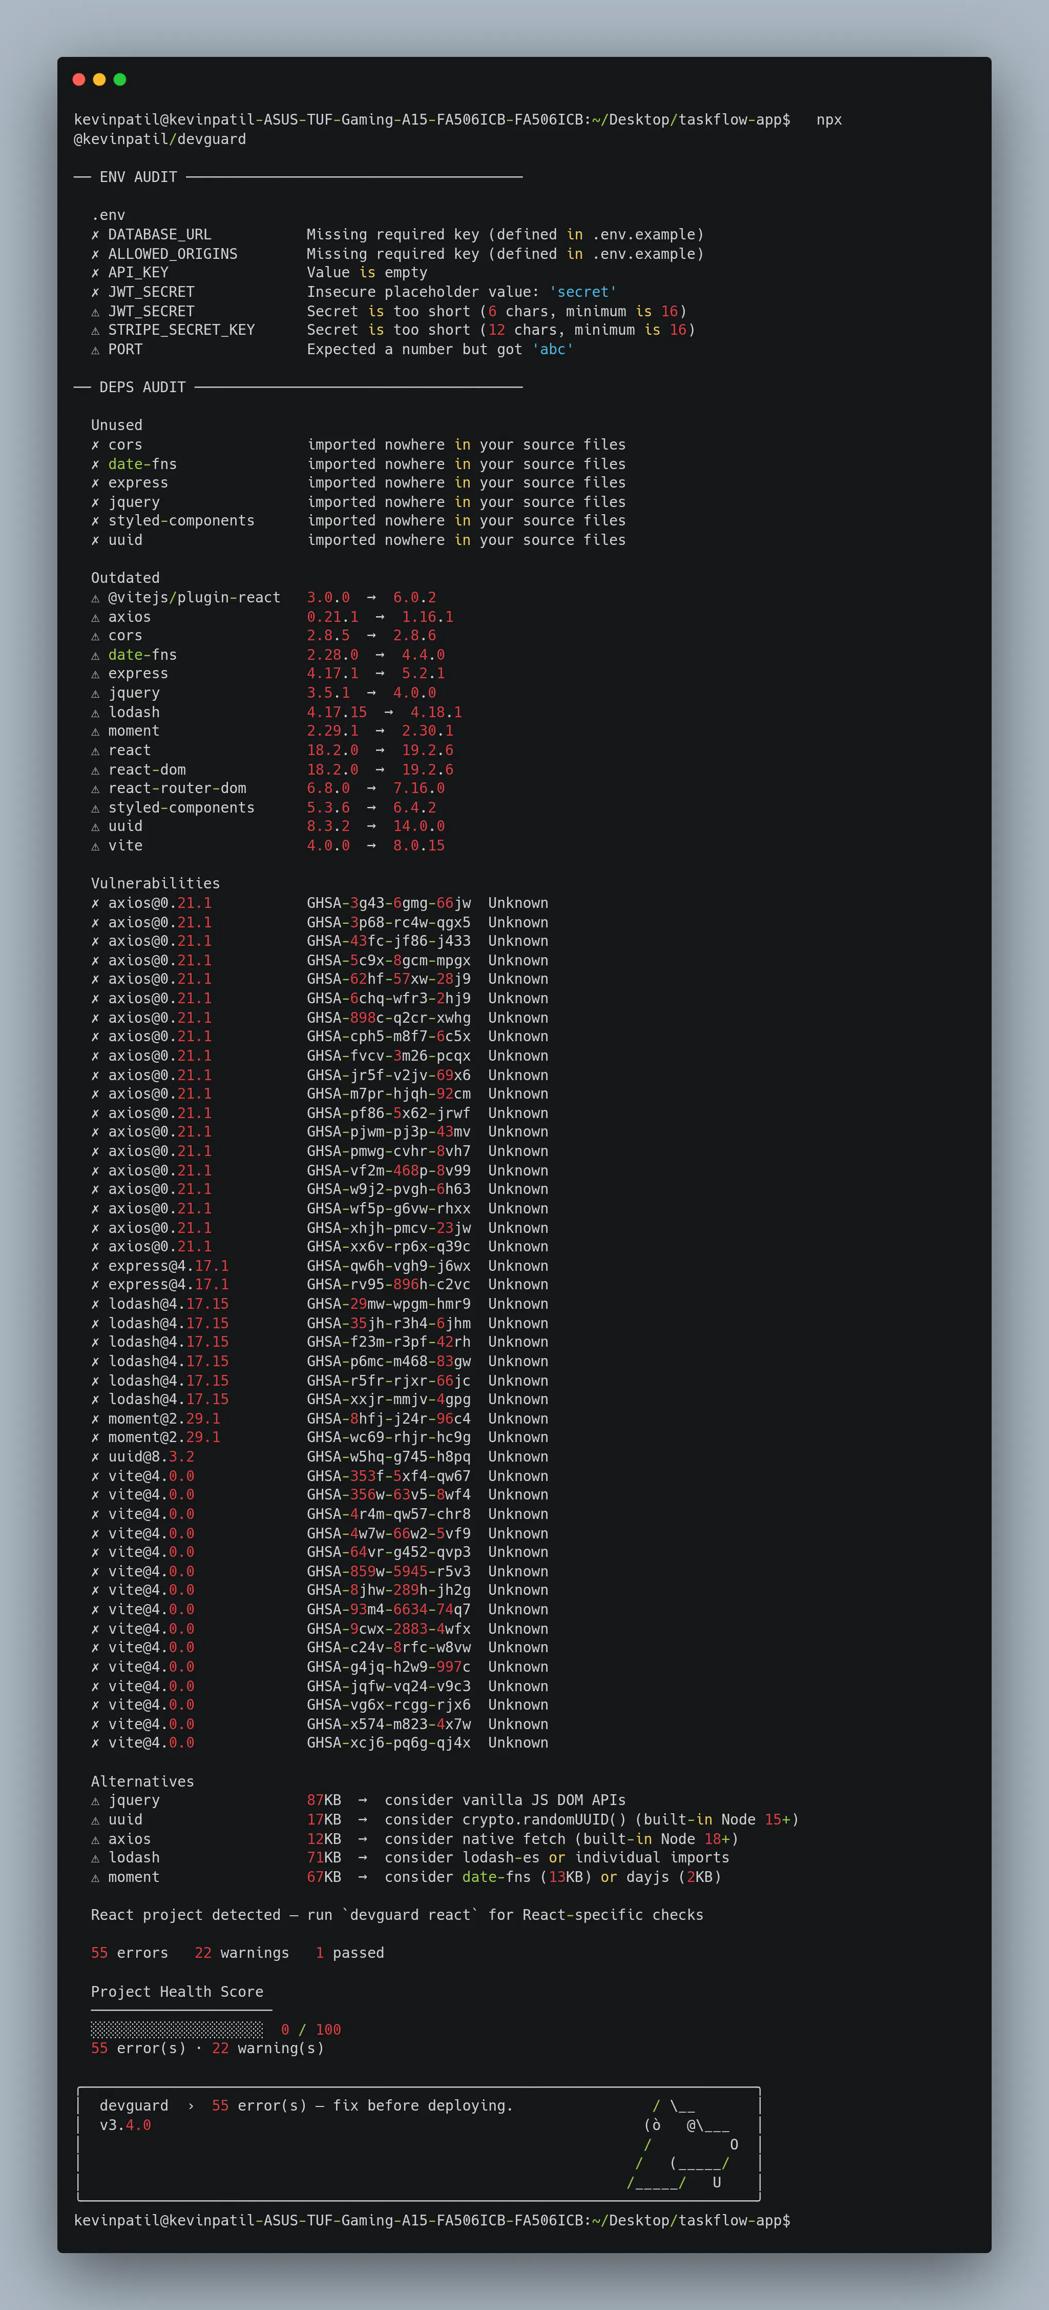This screenshot has height=2310, width=1049.
Task: Select advisory 'GHSA-wc69-rhjr-hc9g'
Action: click(389, 1436)
